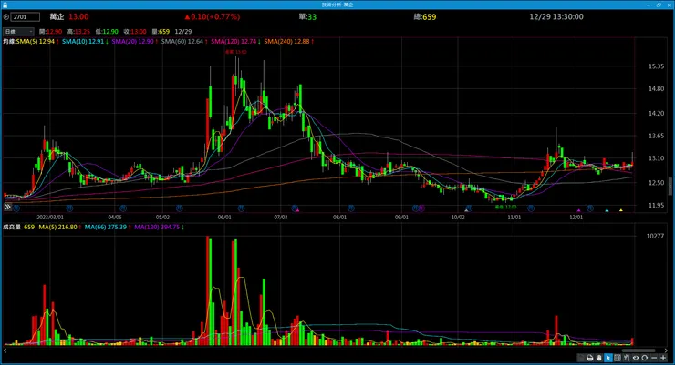Zoom in chart with plus icon
This screenshot has width=675, height=365.
pyautogui.click(x=663, y=358)
